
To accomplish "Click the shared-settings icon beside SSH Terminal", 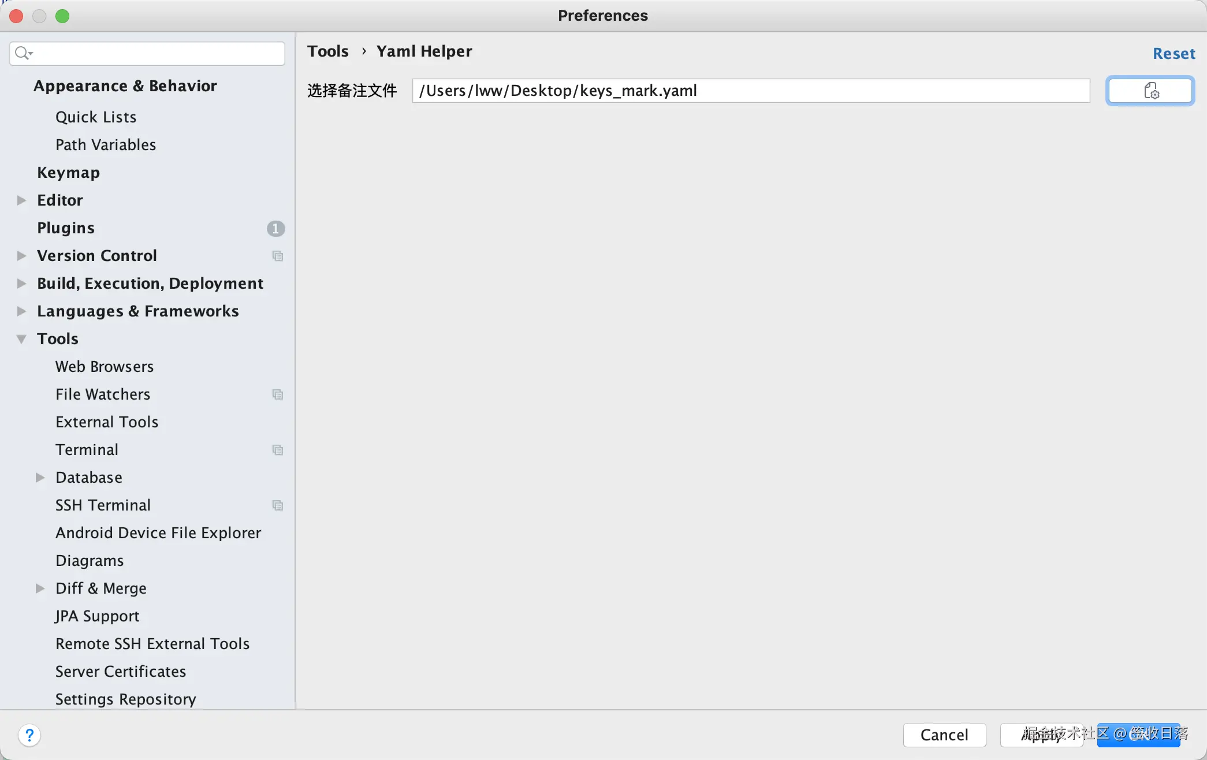I will (278, 505).
